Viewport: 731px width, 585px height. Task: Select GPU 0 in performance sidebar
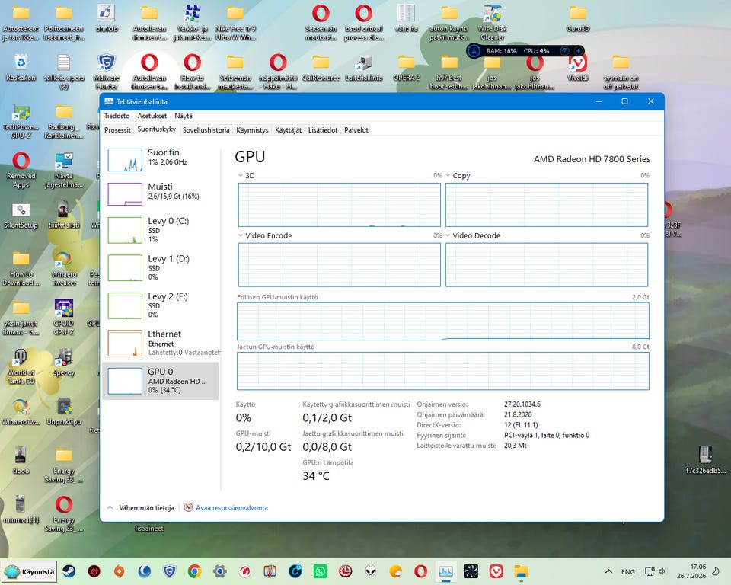[x=161, y=381]
